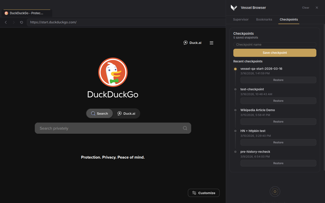Click the Protection. Privacy. Peace of mind. tagline
325x203 pixels.
pyautogui.click(x=113, y=157)
